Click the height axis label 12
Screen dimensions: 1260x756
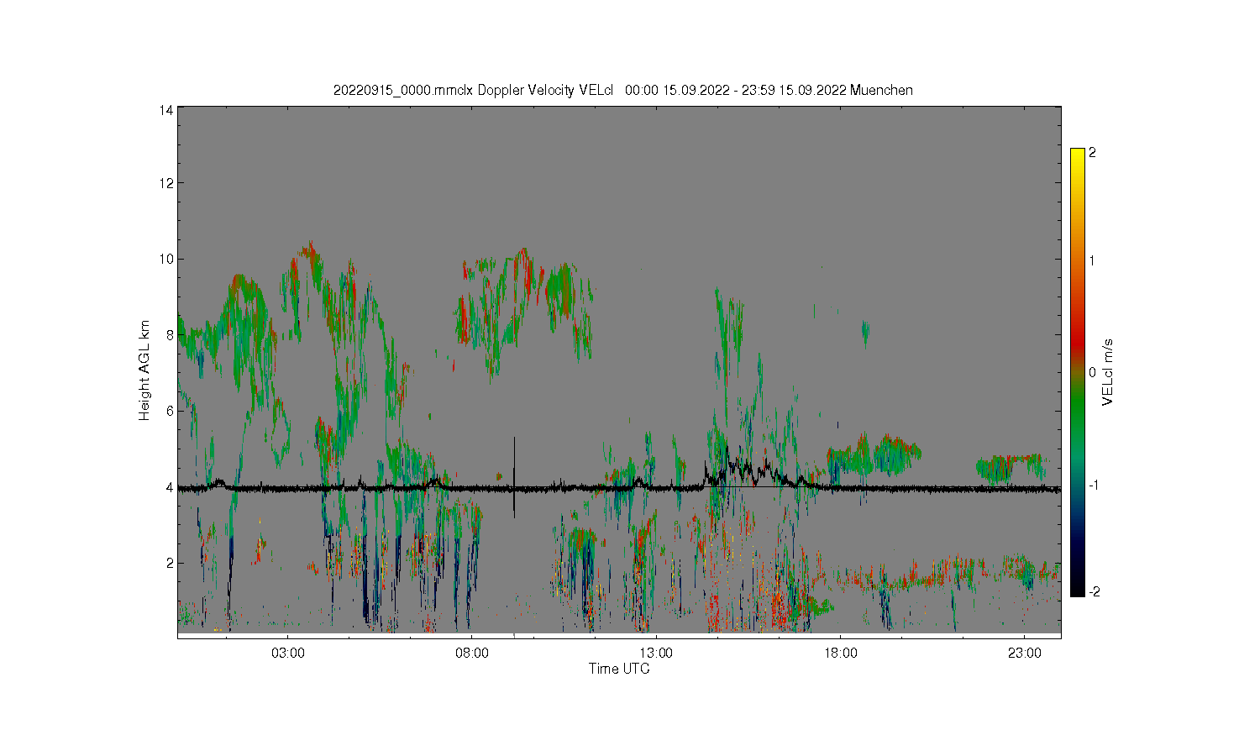(166, 183)
